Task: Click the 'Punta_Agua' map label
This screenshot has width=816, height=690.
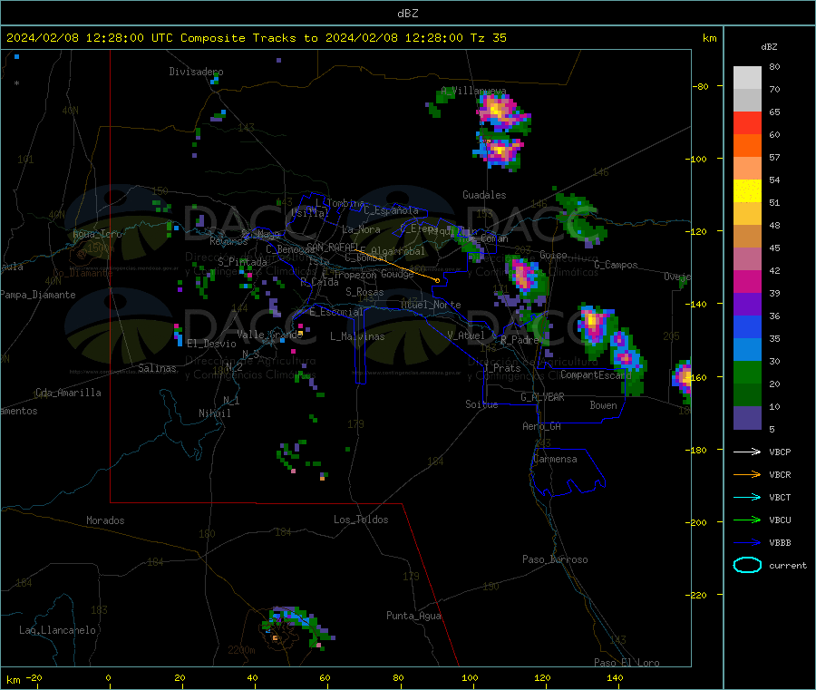Action: (x=413, y=616)
